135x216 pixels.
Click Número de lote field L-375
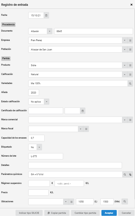point(46,156)
